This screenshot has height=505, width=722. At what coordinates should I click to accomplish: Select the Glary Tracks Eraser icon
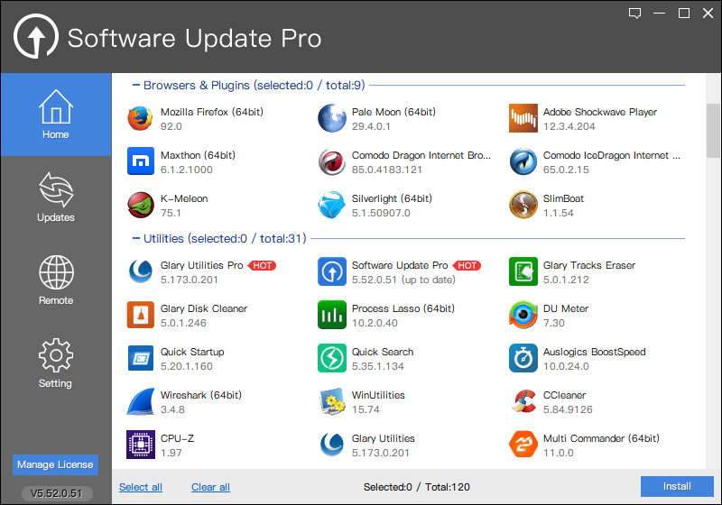pyautogui.click(x=523, y=271)
